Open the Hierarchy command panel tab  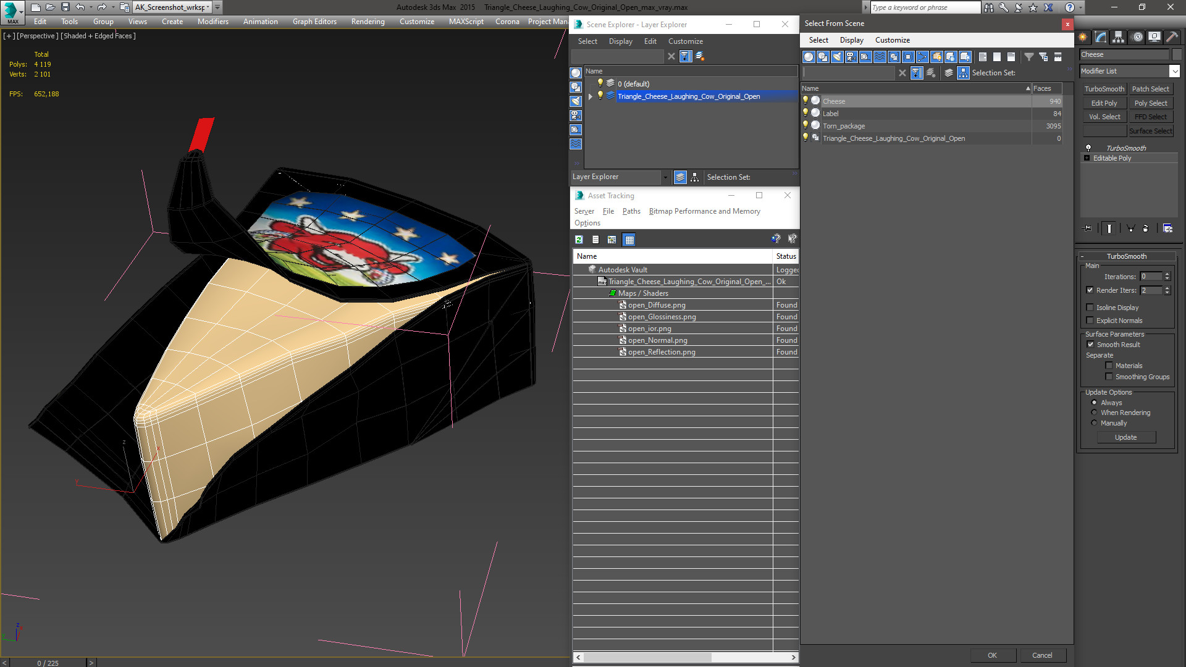point(1119,37)
